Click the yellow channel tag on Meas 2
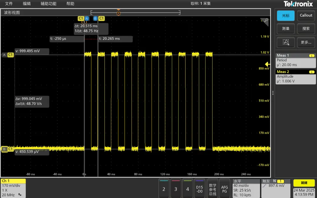Viewport: 317px width, 198px height. click(x=312, y=72)
